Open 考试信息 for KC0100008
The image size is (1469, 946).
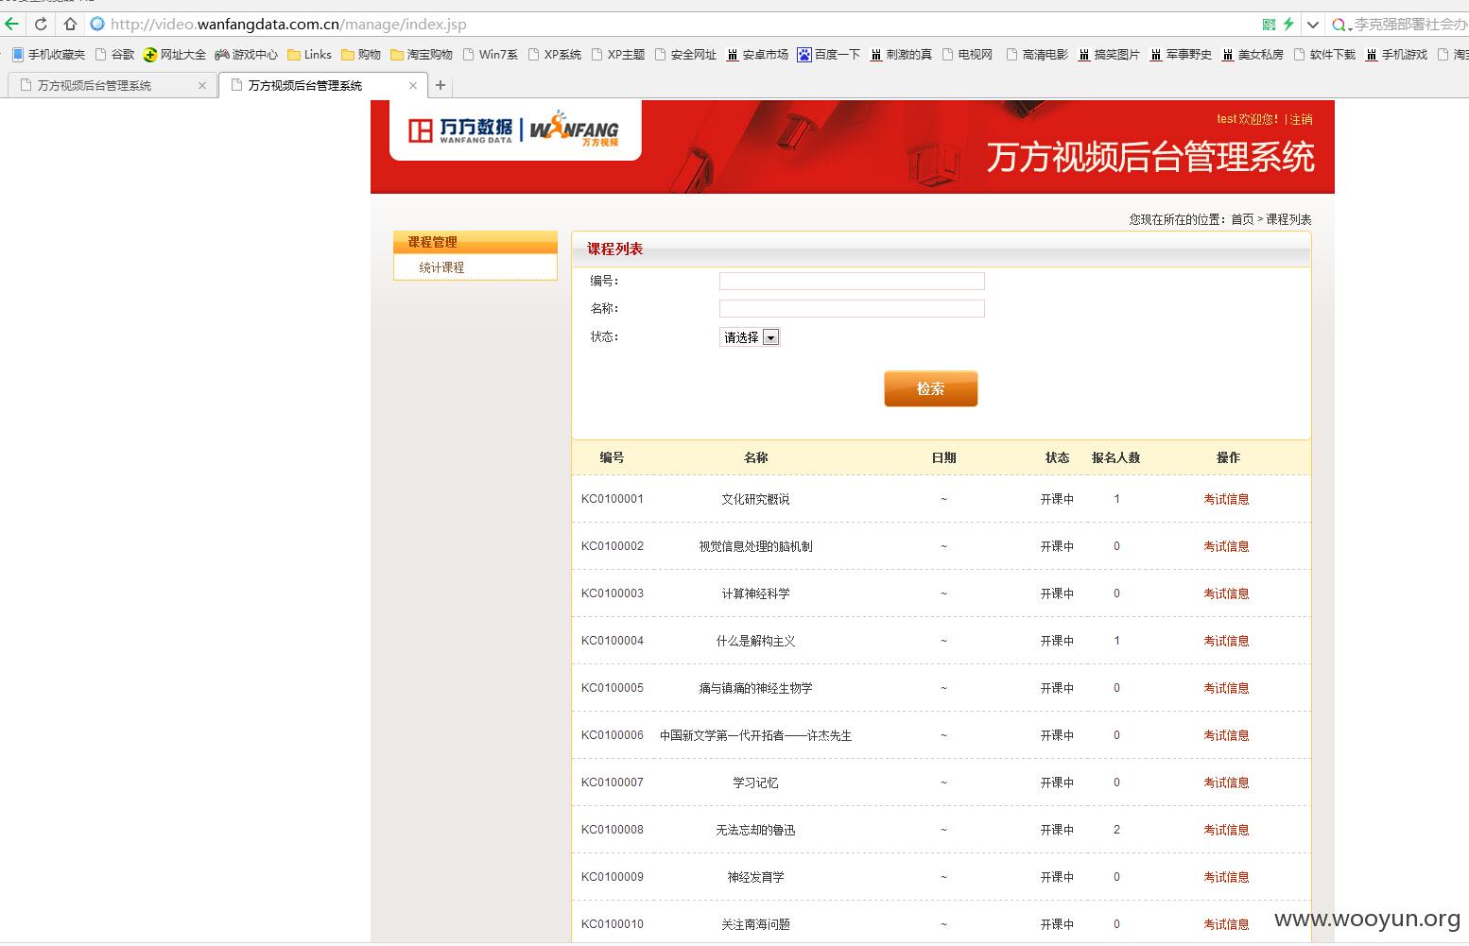pos(1226,830)
